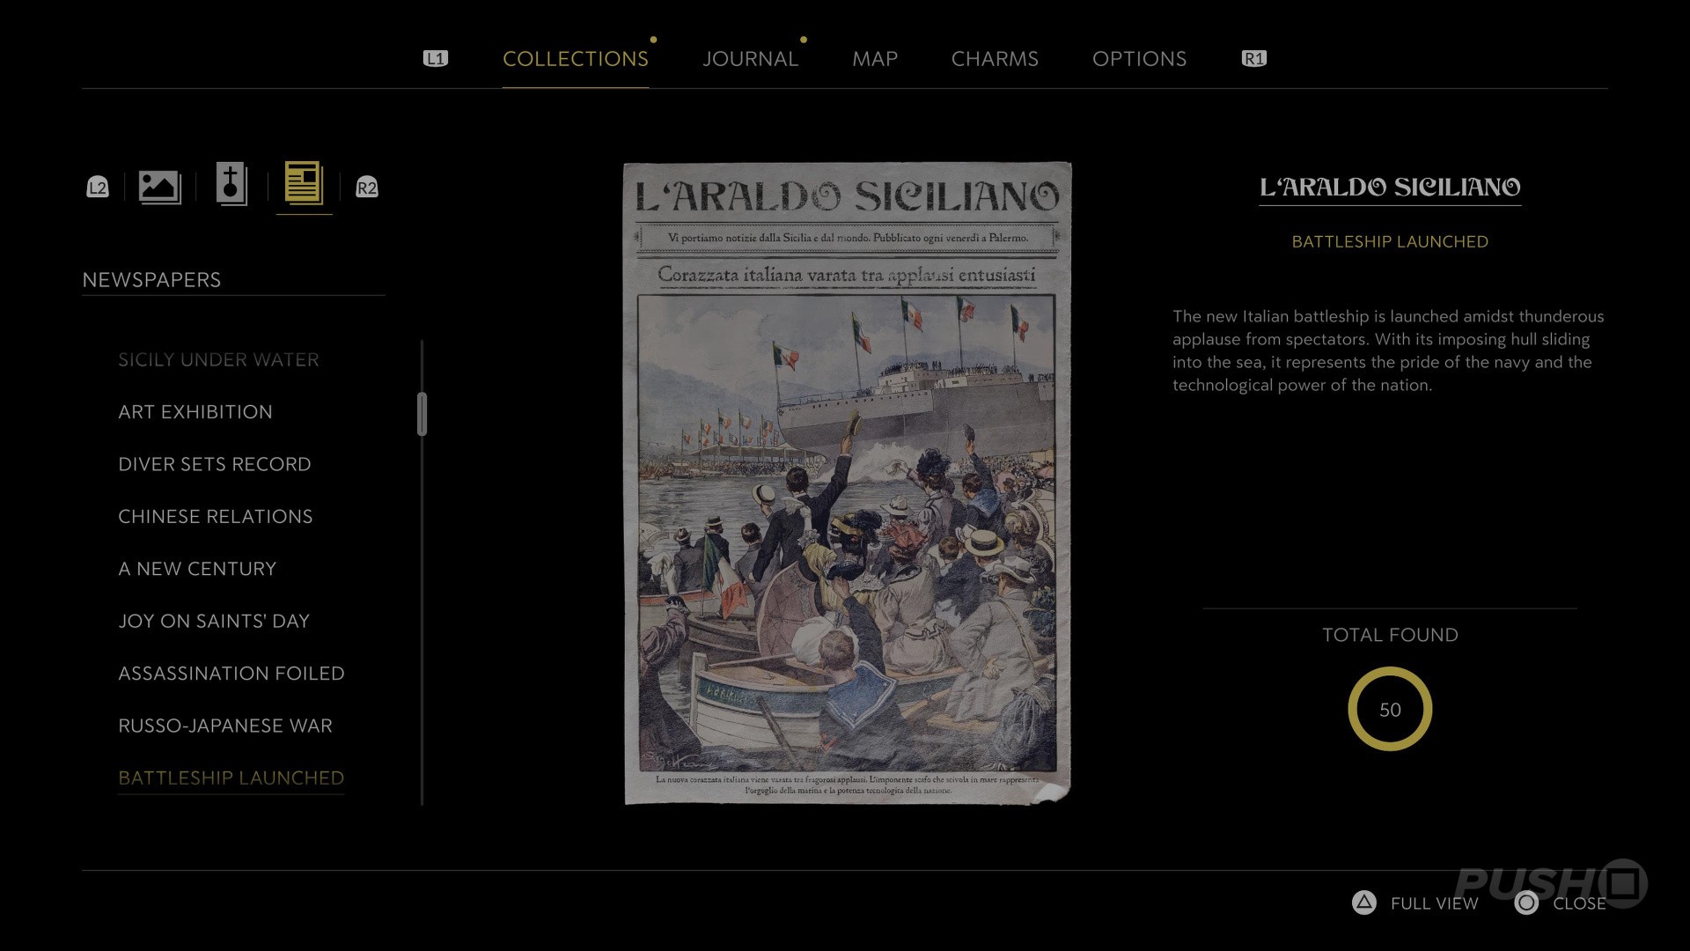Choose the Diver Sets Record entry
The height and width of the screenshot is (951, 1690).
215,464
